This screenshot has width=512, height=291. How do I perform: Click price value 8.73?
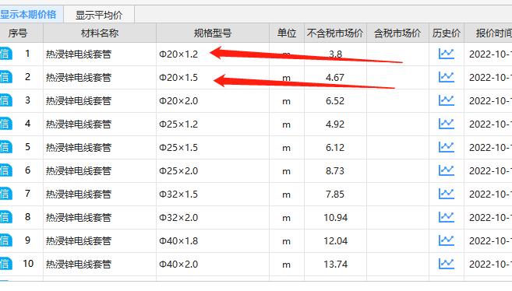coord(335,171)
